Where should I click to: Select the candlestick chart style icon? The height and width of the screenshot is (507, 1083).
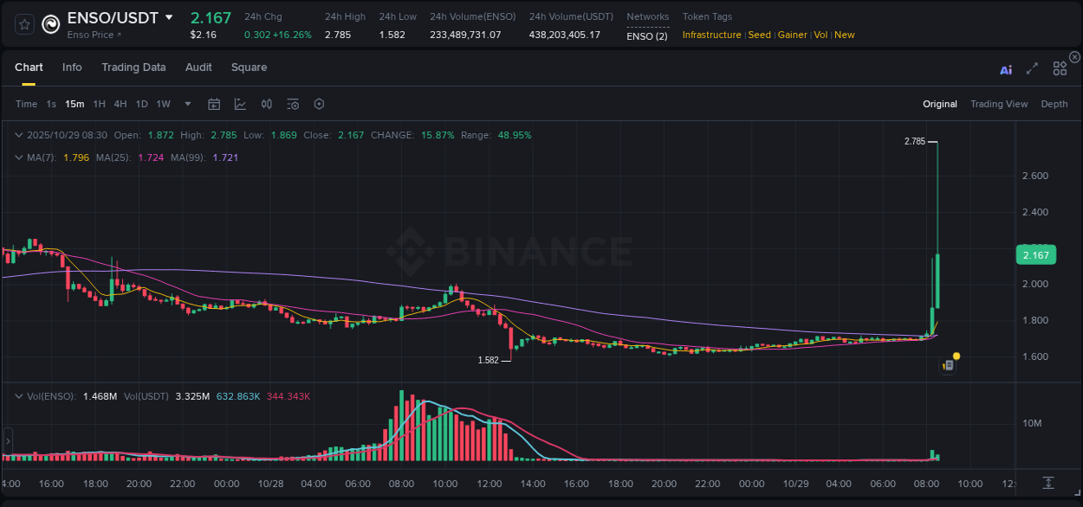266,104
